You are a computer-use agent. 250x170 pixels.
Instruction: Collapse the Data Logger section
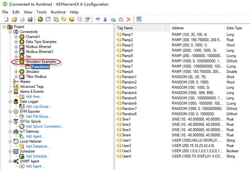pyautogui.click(x=10, y=101)
